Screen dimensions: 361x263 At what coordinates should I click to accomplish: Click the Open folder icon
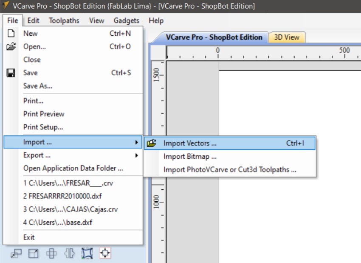click(11, 46)
